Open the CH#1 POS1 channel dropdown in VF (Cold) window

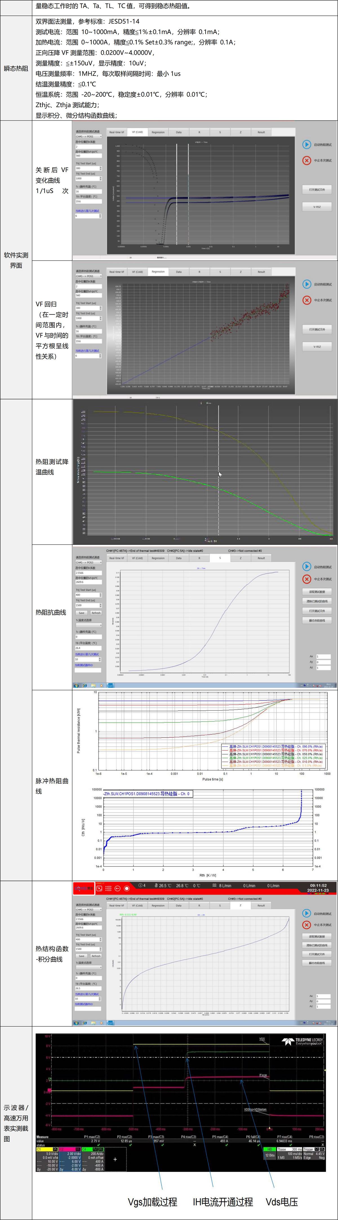[88, 137]
